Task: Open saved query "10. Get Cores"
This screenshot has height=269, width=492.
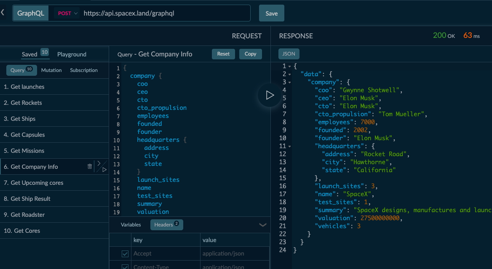Action: (54, 231)
